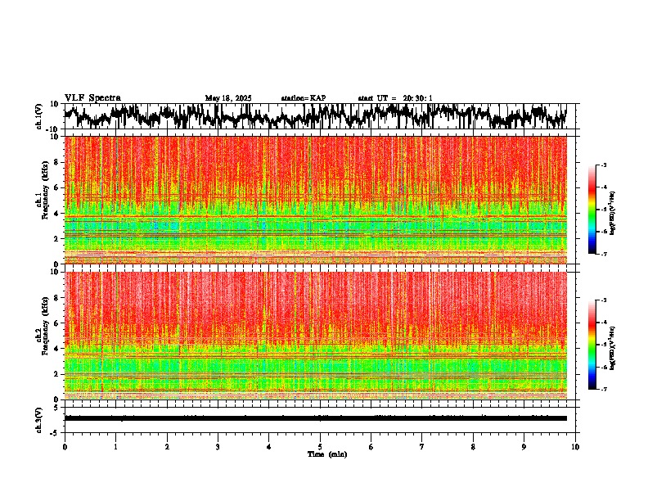The image size is (648, 501).
Task: Click the "station=KAP" header label
Action: 304,98
